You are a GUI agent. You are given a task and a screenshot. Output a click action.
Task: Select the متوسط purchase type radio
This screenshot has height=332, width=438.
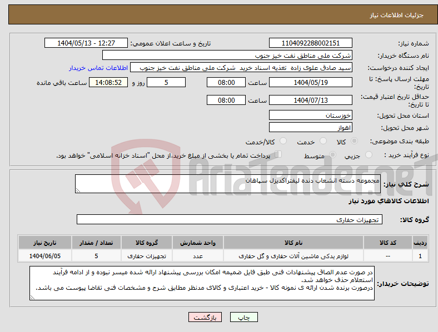[332, 155]
